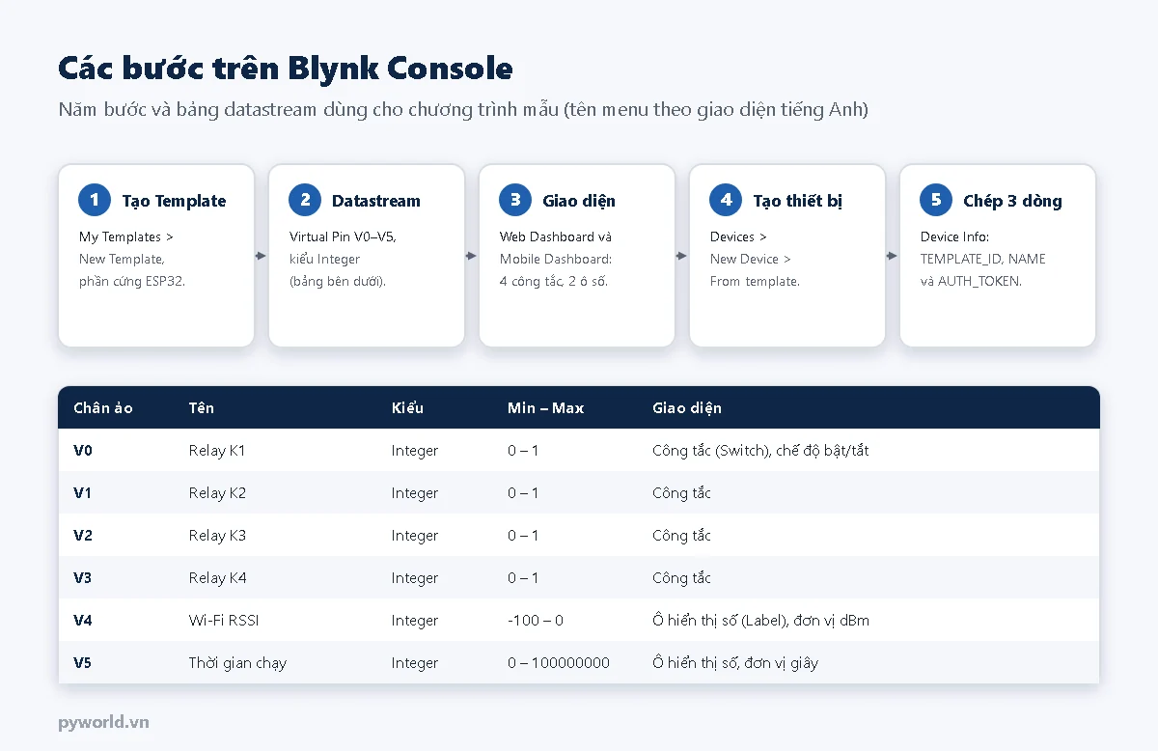The width and height of the screenshot is (1158, 751).
Task: Click the "0 – 1" range in the V0 row
Action: (x=523, y=450)
